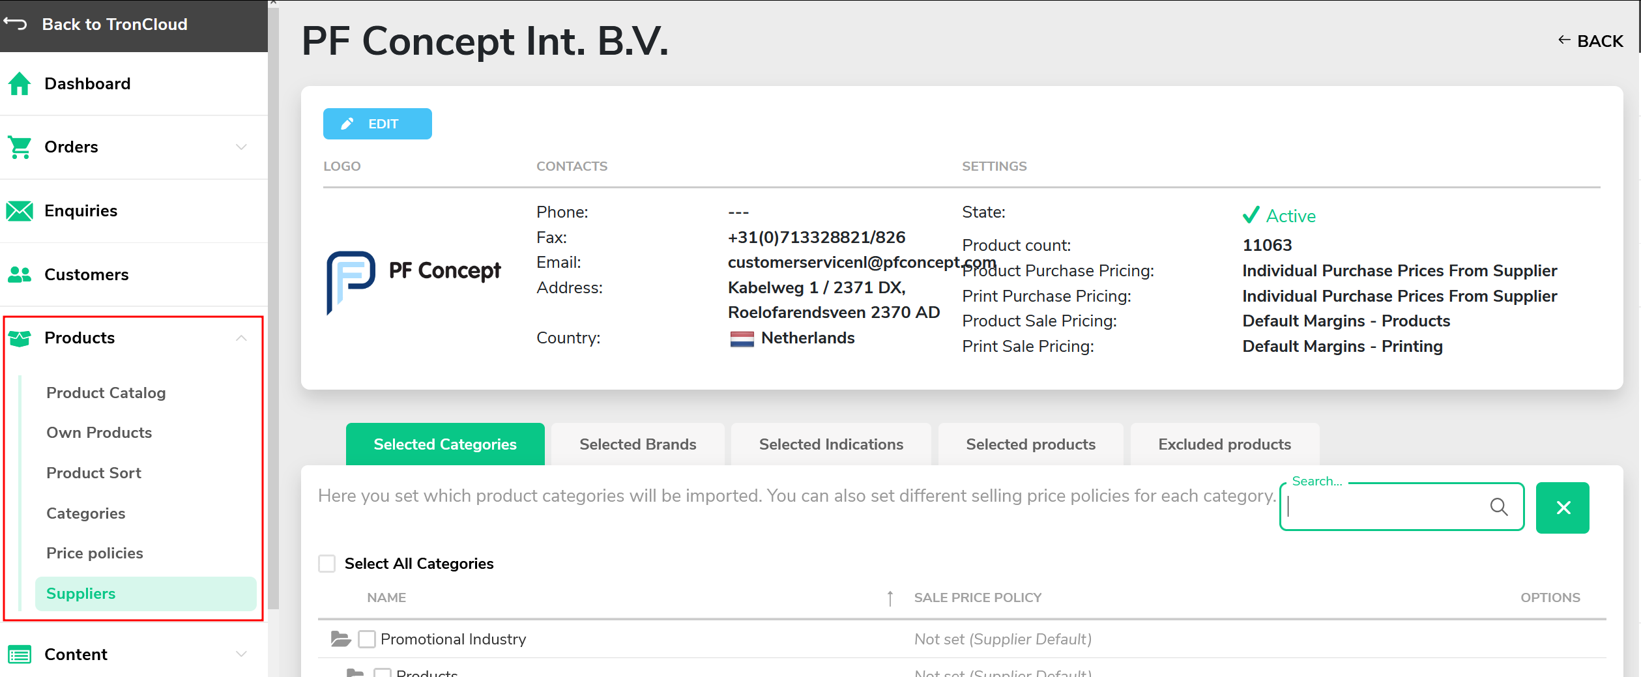Click the Products box icon
This screenshot has height=677, width=1641.
tap(20, 338)
